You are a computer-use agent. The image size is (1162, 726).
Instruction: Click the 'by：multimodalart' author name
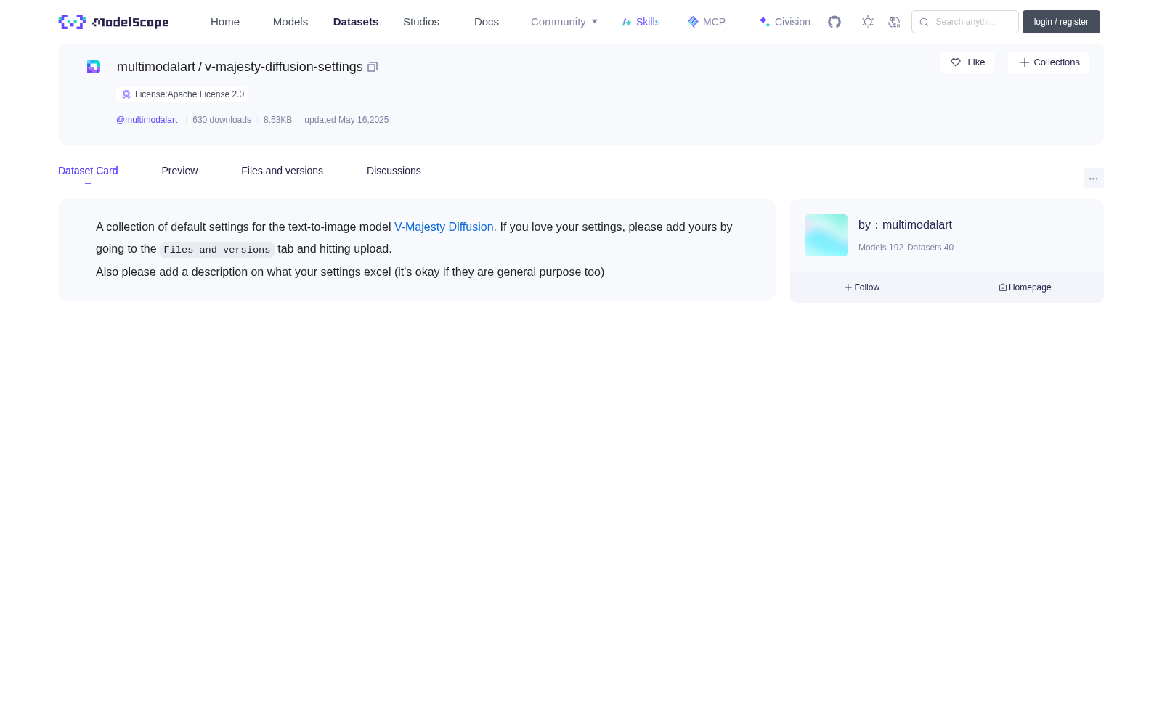pyautogui.click(x=905, y=225)
